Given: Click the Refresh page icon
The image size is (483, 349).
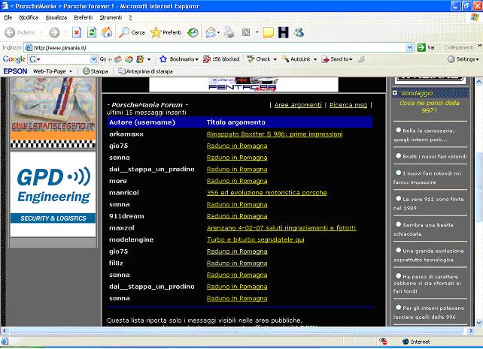Looking at the screenshot, I should pyautogui.click(x=92, y=32).
